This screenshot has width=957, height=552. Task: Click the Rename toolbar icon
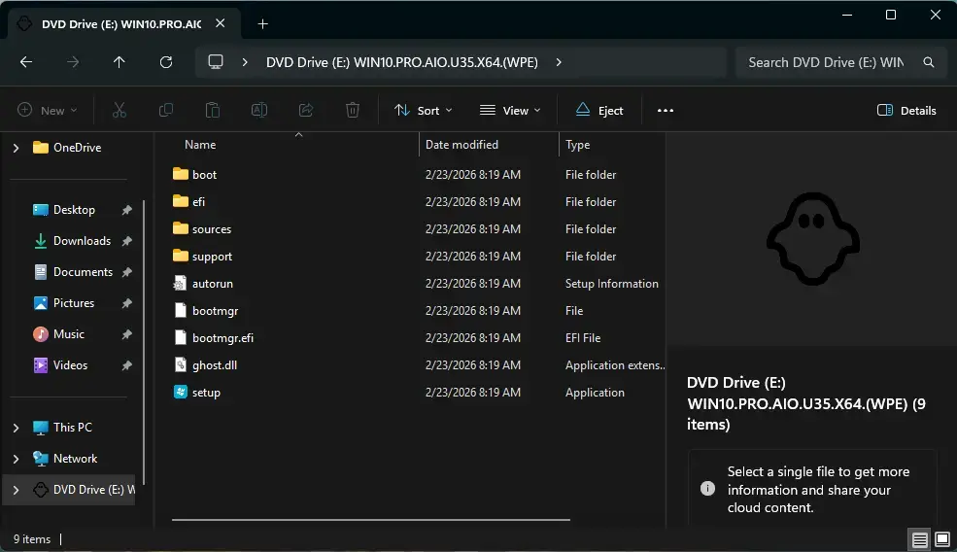pyautogui.click(x=259, y=110)
